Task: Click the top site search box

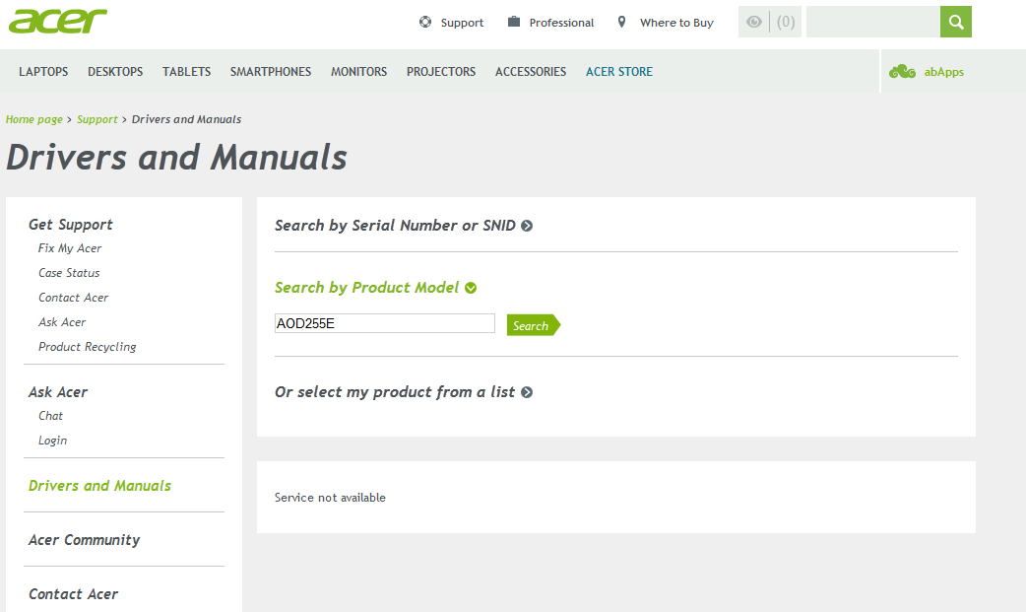Action: tap(872, 22)
